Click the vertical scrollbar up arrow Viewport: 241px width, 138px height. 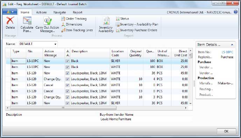[190, 51]
